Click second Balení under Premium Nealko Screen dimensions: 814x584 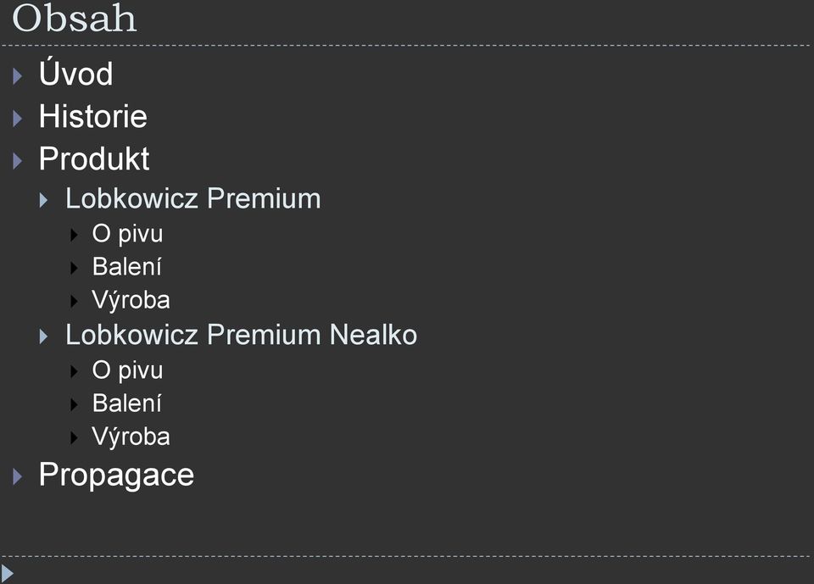point(126,403)
